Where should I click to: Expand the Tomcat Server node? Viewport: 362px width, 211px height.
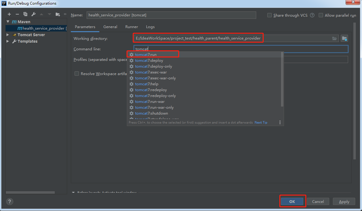click(x=7, y=35)
